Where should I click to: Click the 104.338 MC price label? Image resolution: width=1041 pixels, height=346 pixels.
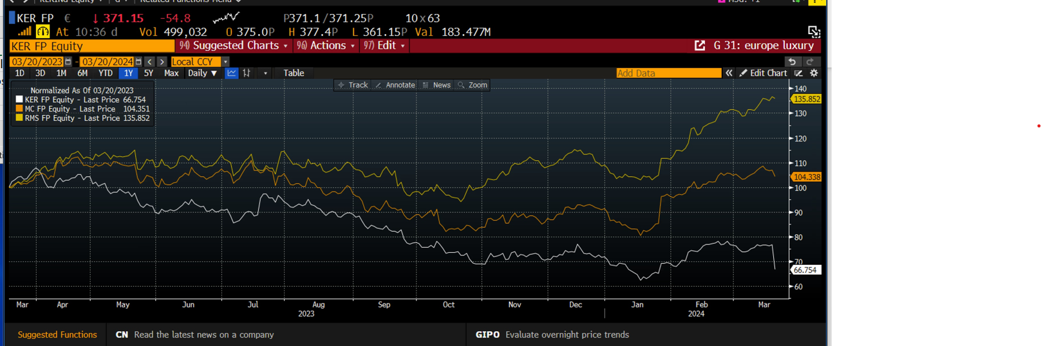tap(806, 177)
